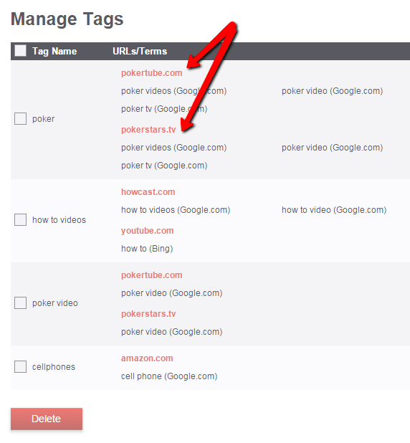Click the how to video (Google.com) term

334,210
